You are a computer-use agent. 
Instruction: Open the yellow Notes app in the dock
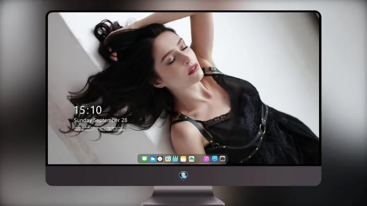[183, 159]
